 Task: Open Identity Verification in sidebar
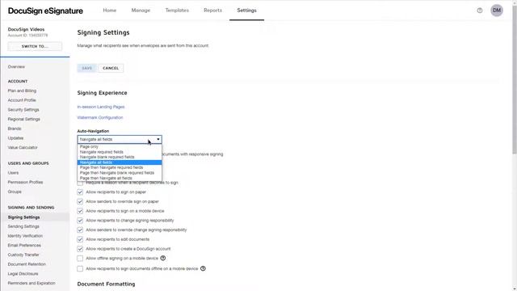coord(25,236)
